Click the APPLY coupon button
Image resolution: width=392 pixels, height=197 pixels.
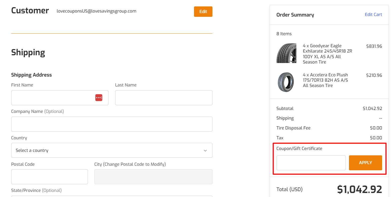click(x=365, y=163)
